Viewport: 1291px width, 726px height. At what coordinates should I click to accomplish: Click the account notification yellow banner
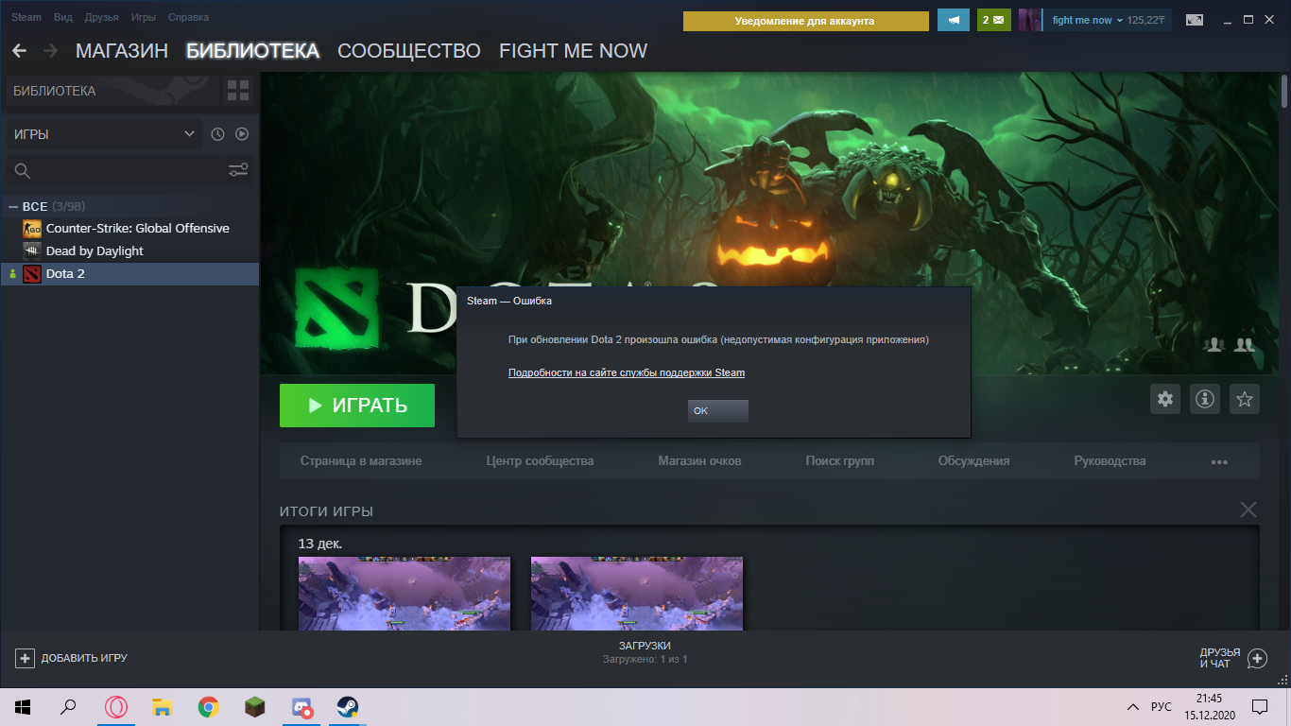(x=806, y=20)
